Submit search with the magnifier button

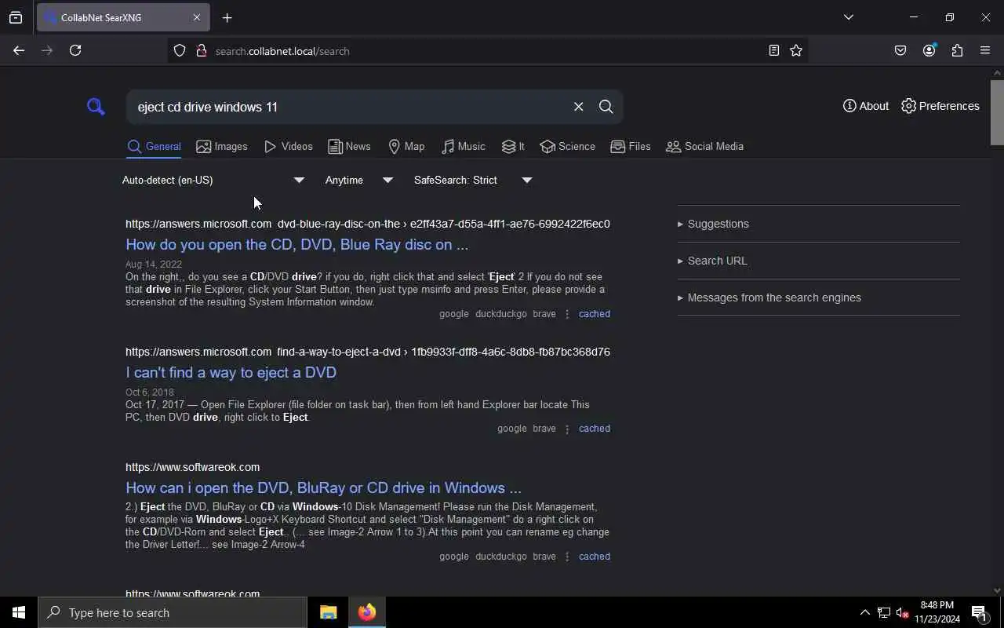click(x=606, y=107)
